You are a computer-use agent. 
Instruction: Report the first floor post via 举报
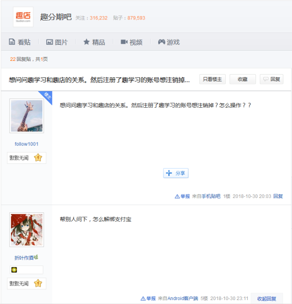pyautogui.click(x=182, y=196)
